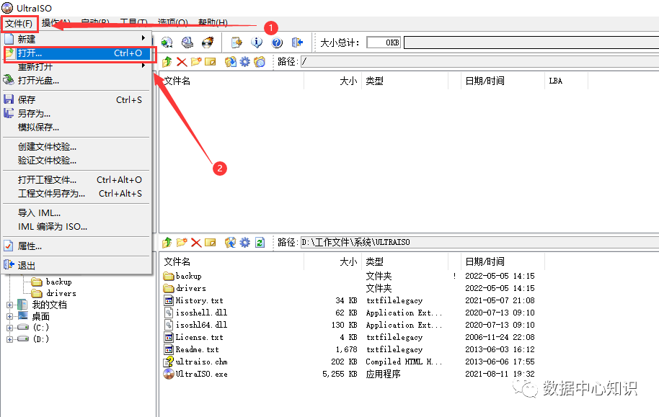
Task: Expand the 桌面 tree node
Action: pyautogui.click(x=9, y=316)
